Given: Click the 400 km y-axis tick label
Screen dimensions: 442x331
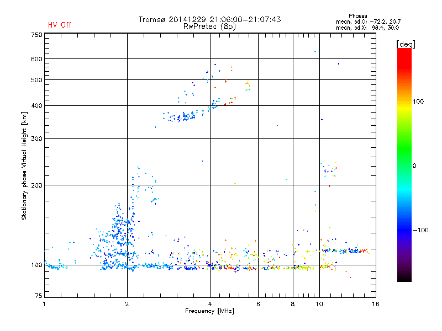Looking at the screenshot, I should [x=37, y=106].
